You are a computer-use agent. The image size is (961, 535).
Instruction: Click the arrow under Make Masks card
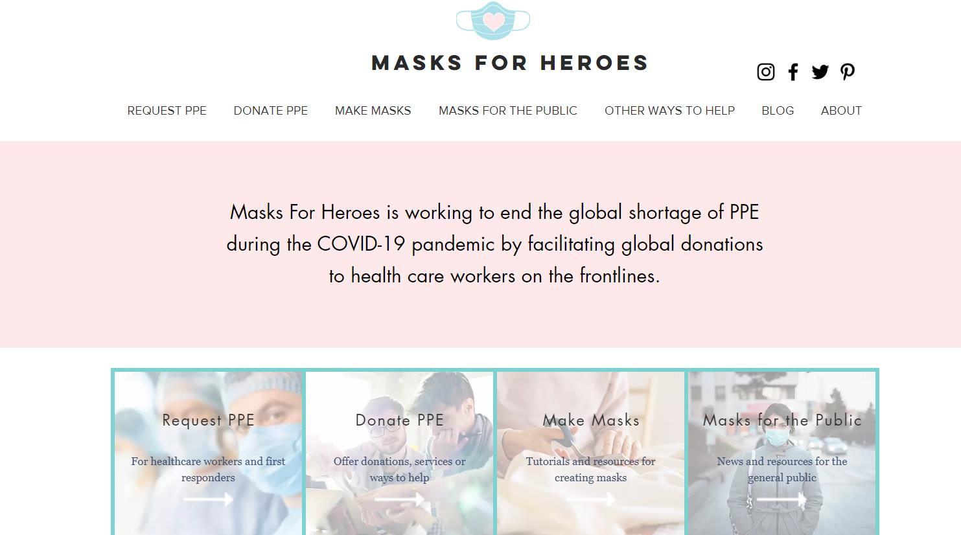pyautogui.click(x=590, y=499)
